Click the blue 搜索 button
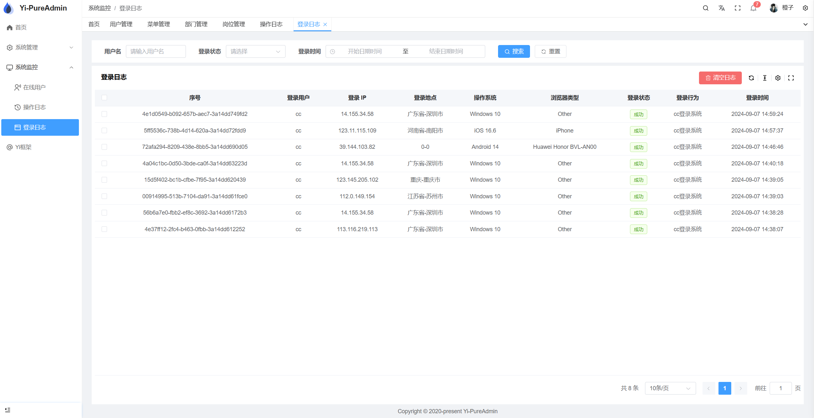Viewport: 814px width, 418px height. click(514, 51)
